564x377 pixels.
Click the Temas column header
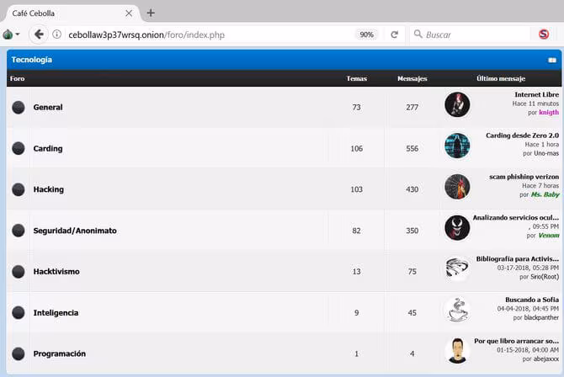pos(356,78)
